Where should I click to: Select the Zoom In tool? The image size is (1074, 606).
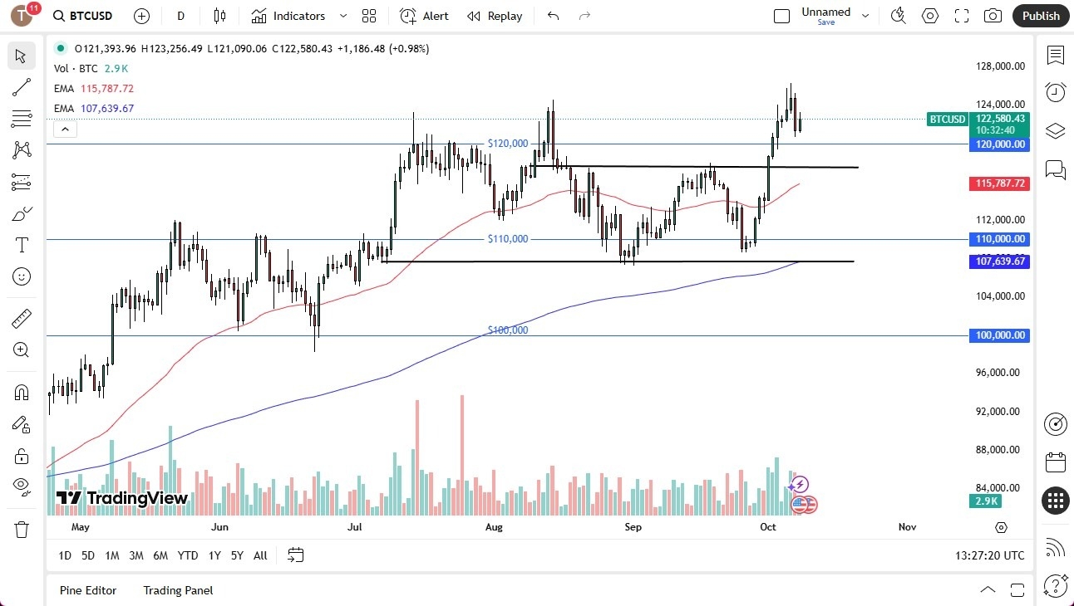pyautogui.click(x=21, y=349)
